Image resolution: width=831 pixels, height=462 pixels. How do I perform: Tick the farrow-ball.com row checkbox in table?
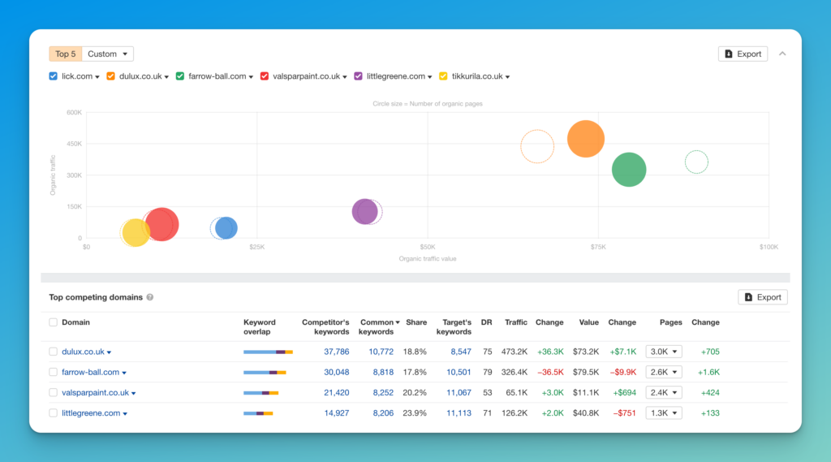point(53,373)
